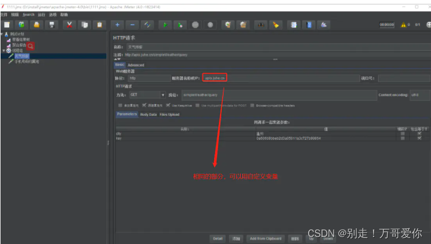Open Help with blue question-mark book
Viewport: 431px width, 244px height.
click(309, 25)
